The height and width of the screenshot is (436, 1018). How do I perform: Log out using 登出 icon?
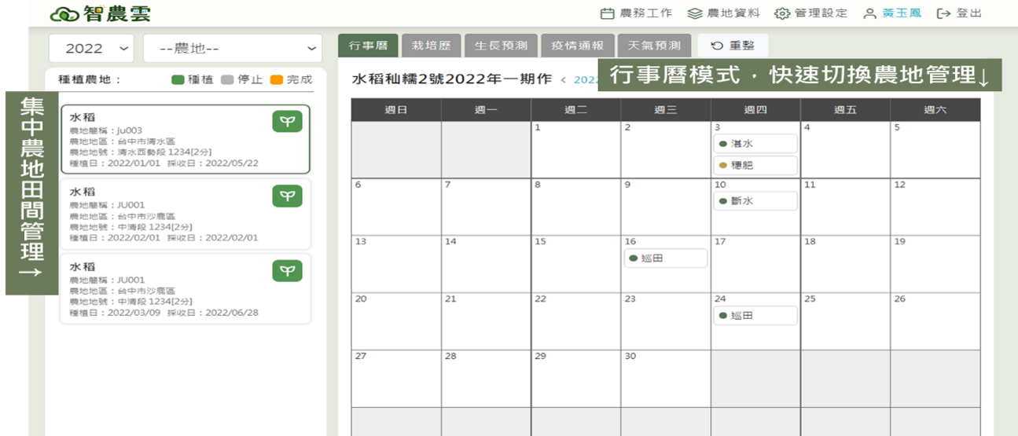pos(944,14)
